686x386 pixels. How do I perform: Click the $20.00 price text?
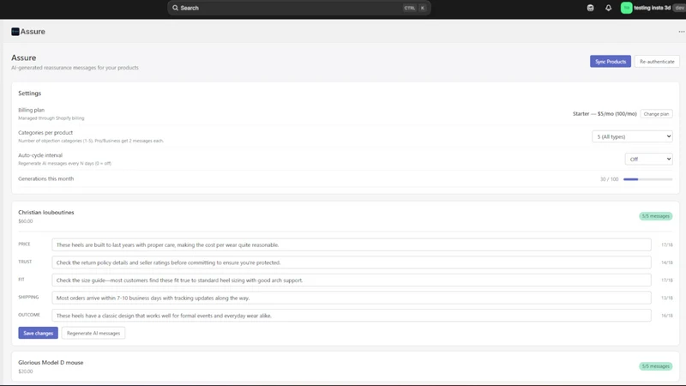point(26,371)
